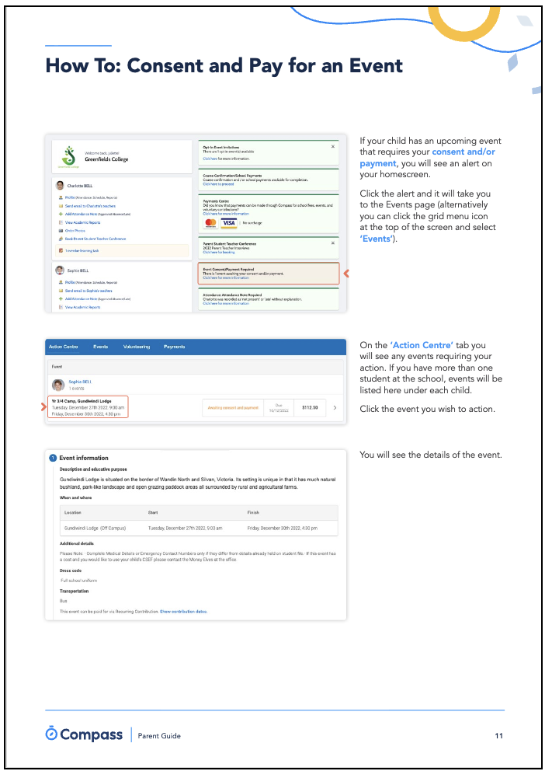The height and width of the screenshot is (778, 552).
Task: Click the $112.50 amount cell
Action: pos(310,407)
